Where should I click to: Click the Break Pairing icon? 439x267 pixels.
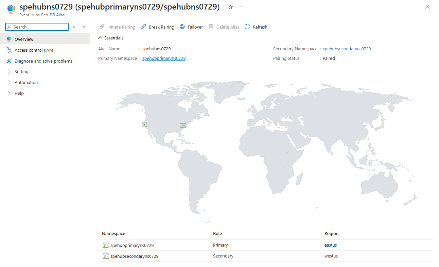(x=143, y=27)
